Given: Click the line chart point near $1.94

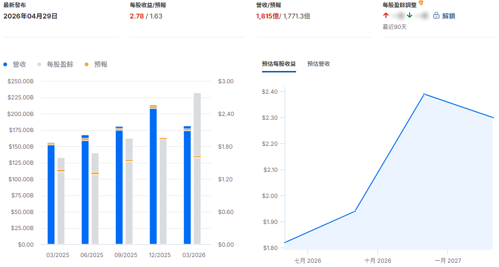Looking at the screenshot, I should [x=355, y=211].
